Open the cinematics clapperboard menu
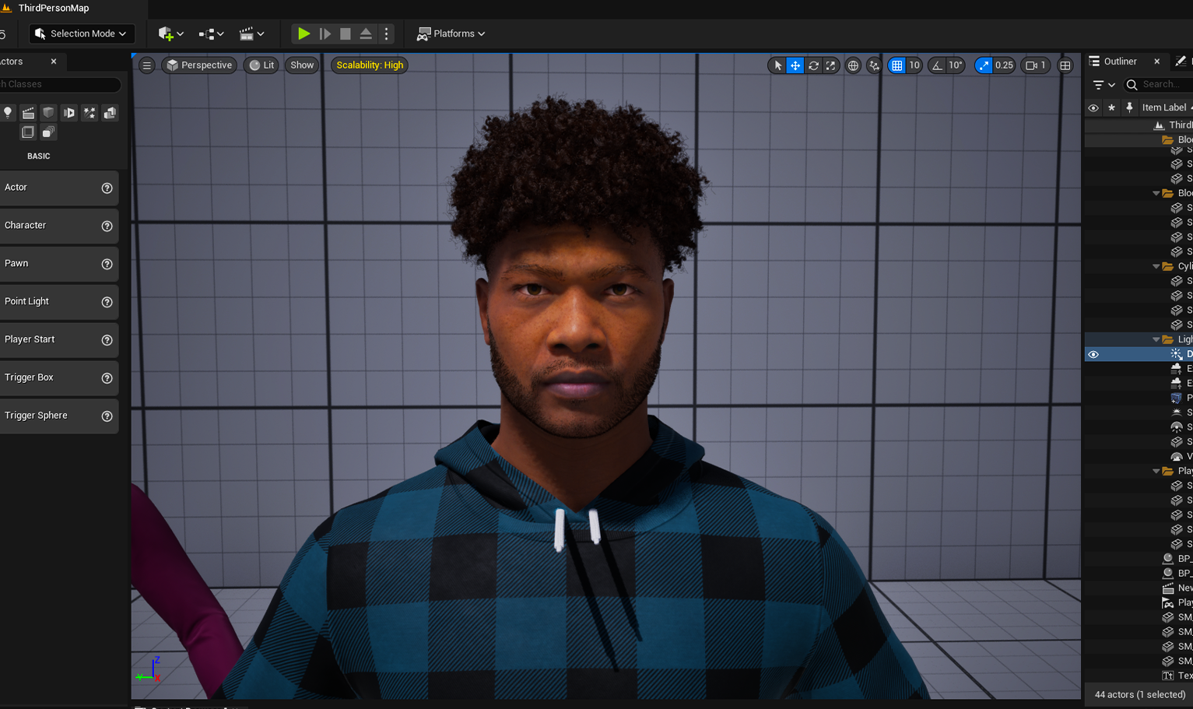Image resolution: width=1193 pixels, height=709 pixels. coord(251,33)
